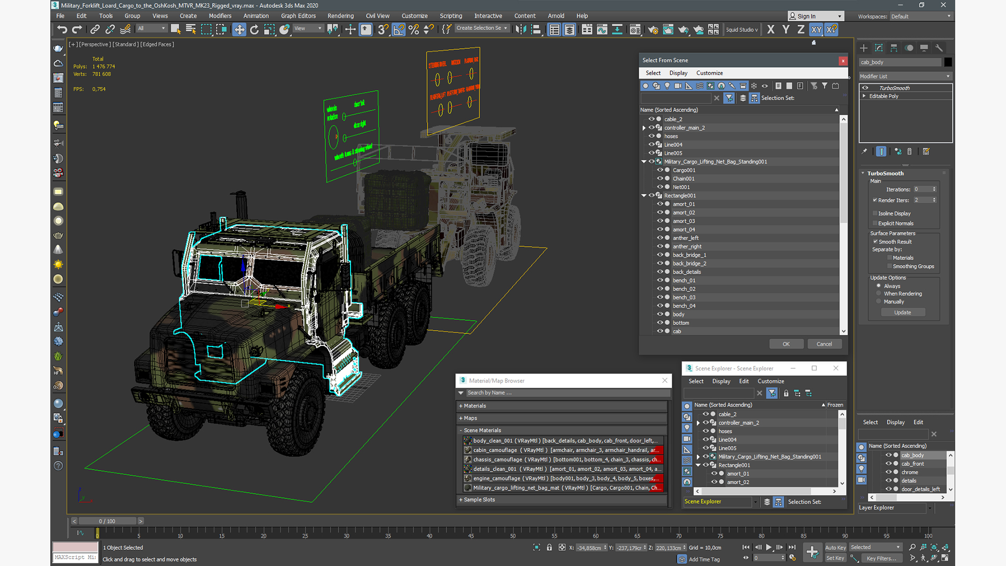
Task: Open the Graph Editors menu
Action: [298, 16]
